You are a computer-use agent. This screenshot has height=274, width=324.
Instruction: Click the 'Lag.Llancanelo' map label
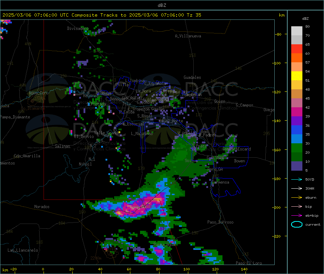tap(23, 250)
